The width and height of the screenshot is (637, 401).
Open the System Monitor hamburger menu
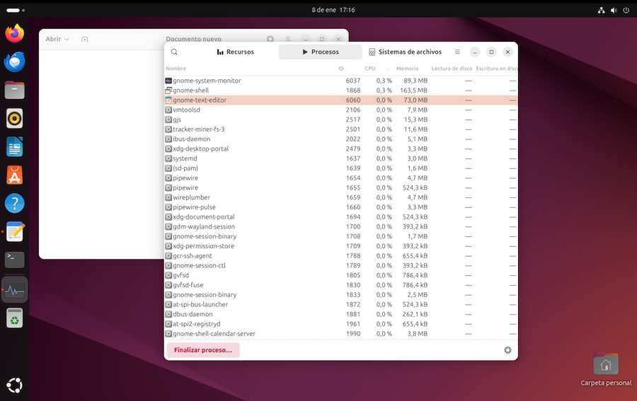tap(457, 52)
